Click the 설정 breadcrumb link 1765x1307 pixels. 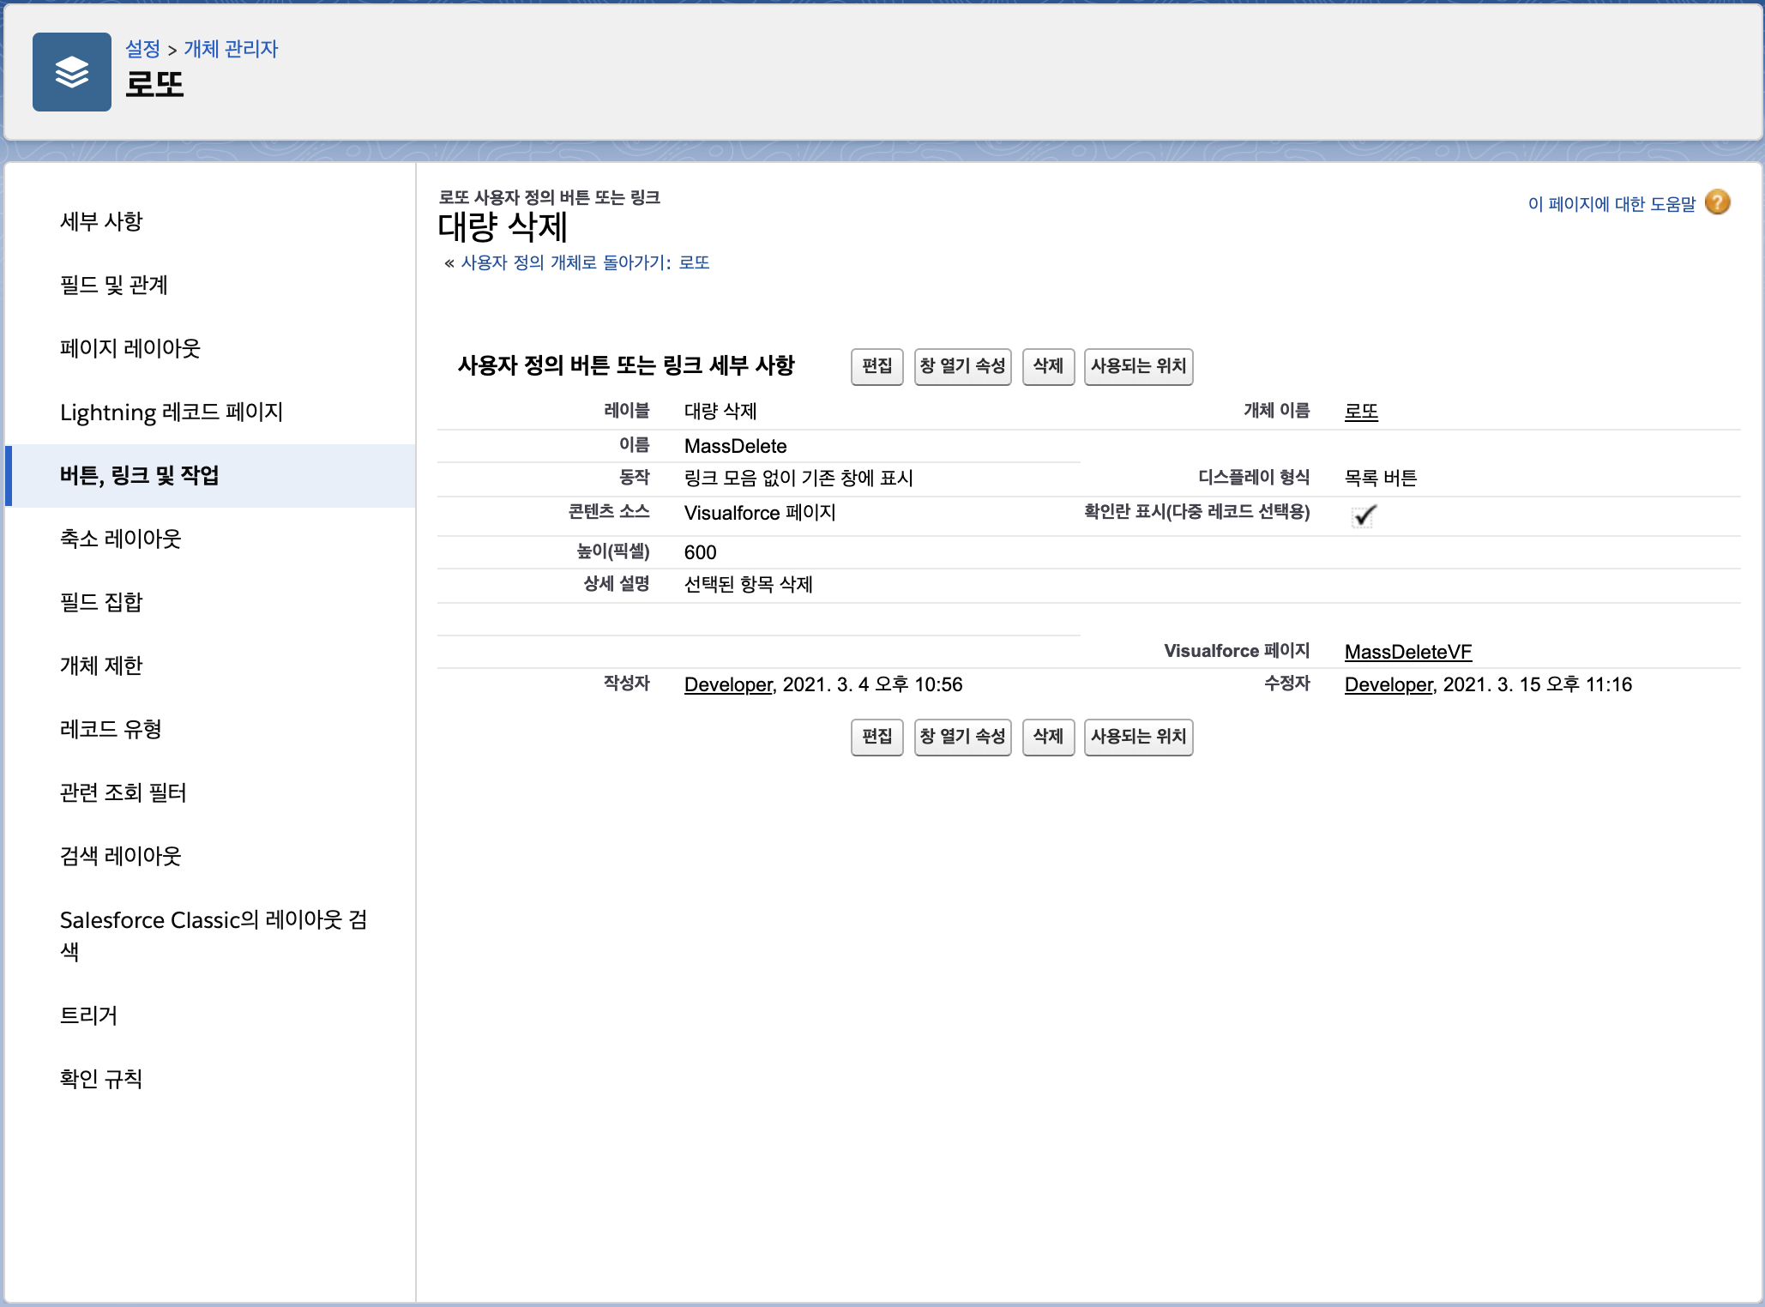coord(142,49)
